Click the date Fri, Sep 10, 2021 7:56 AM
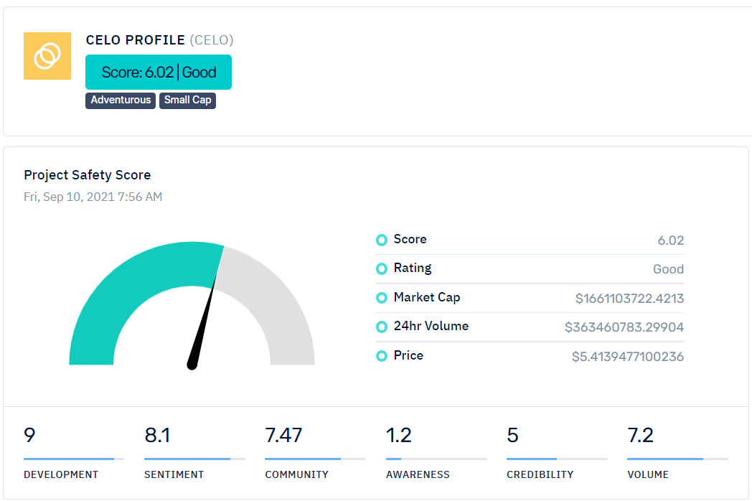752x501 pixels. 93,197
